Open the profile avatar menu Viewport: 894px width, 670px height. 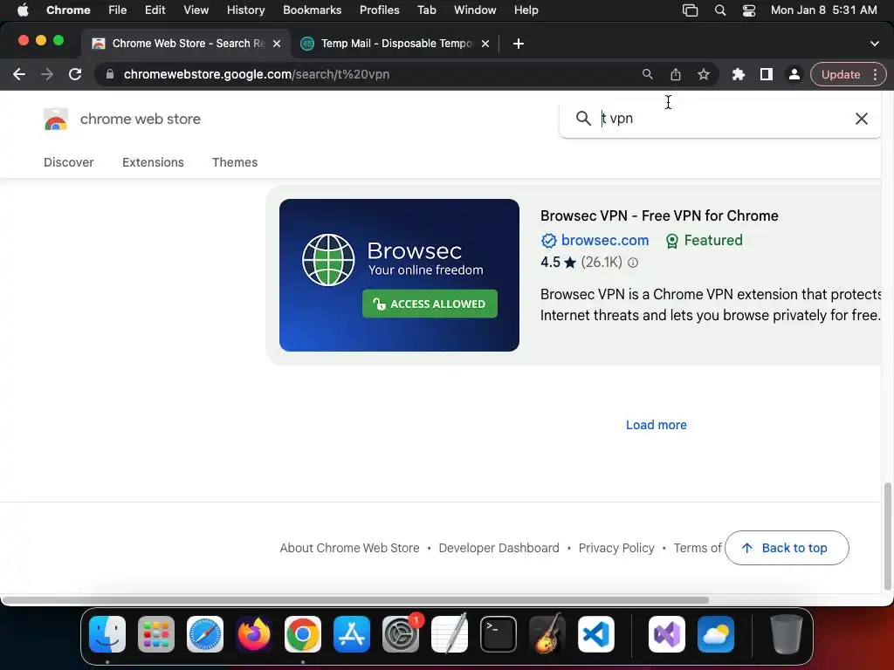point(794,74)
